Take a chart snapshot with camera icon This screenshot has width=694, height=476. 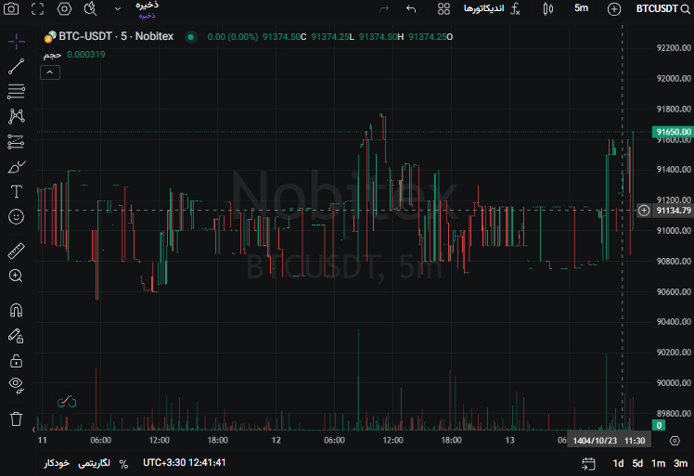click(x=11, y=8)
